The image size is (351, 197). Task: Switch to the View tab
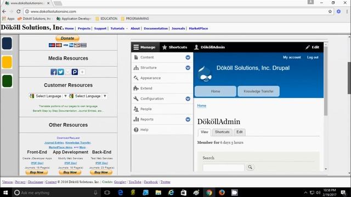pyautogui.click(x=205, y=132)
